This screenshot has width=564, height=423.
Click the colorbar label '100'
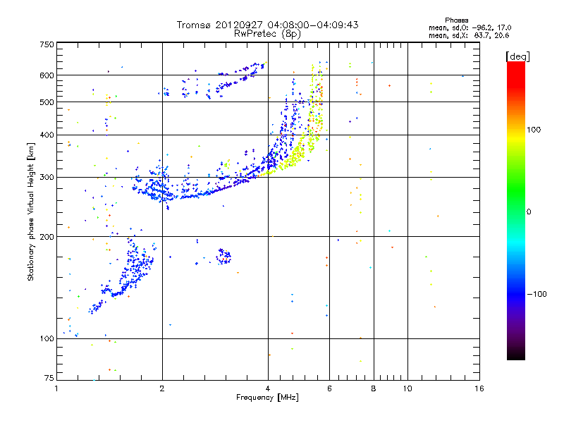[534, 130]
